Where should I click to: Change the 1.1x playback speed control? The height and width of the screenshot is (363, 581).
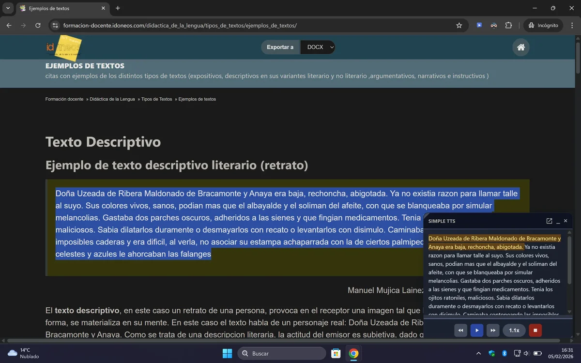pyautogui.click(x=514, y=330)
